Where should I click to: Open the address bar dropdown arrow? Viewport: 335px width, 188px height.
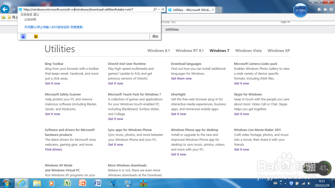[159, 9]
